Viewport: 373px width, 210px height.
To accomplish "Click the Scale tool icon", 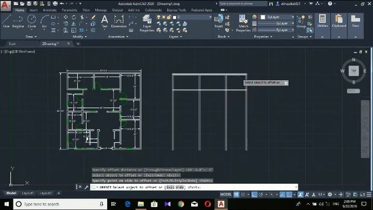I will tap(74, 30).
